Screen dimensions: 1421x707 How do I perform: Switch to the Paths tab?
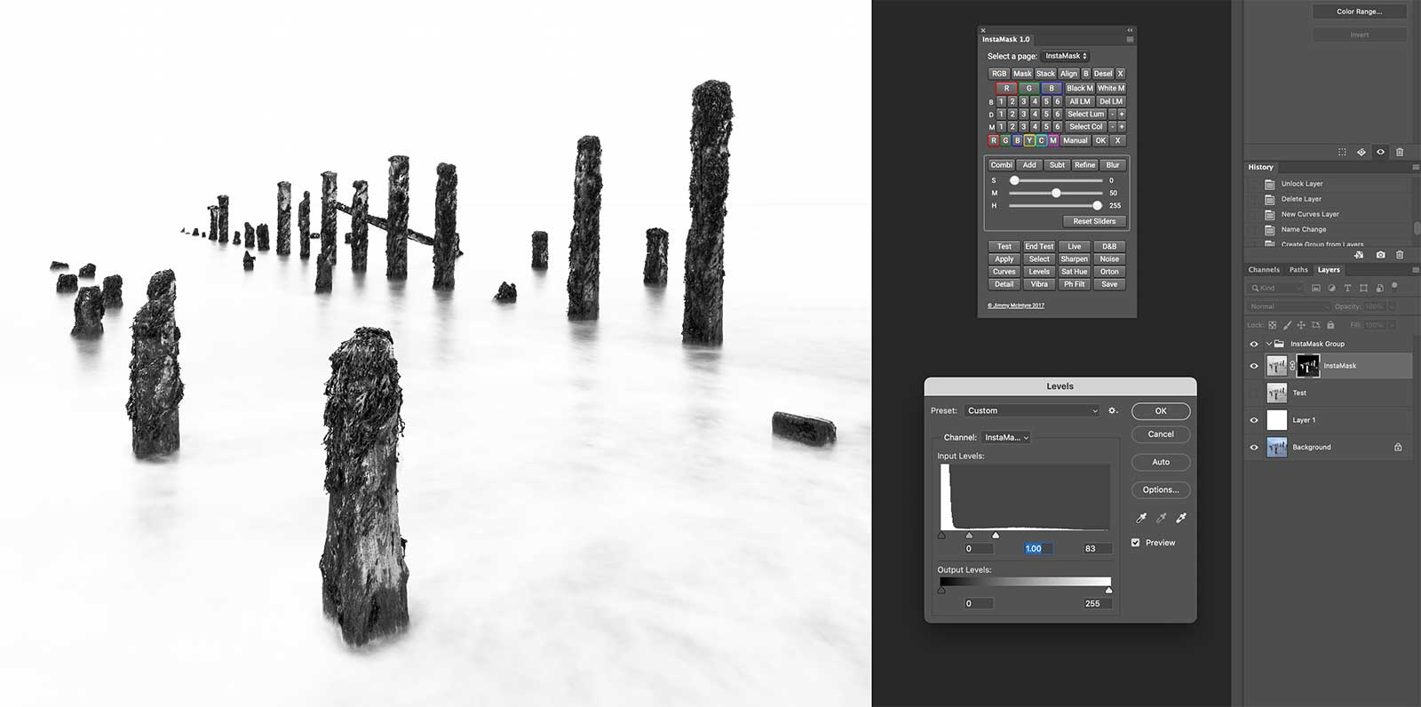point(1298,270)
